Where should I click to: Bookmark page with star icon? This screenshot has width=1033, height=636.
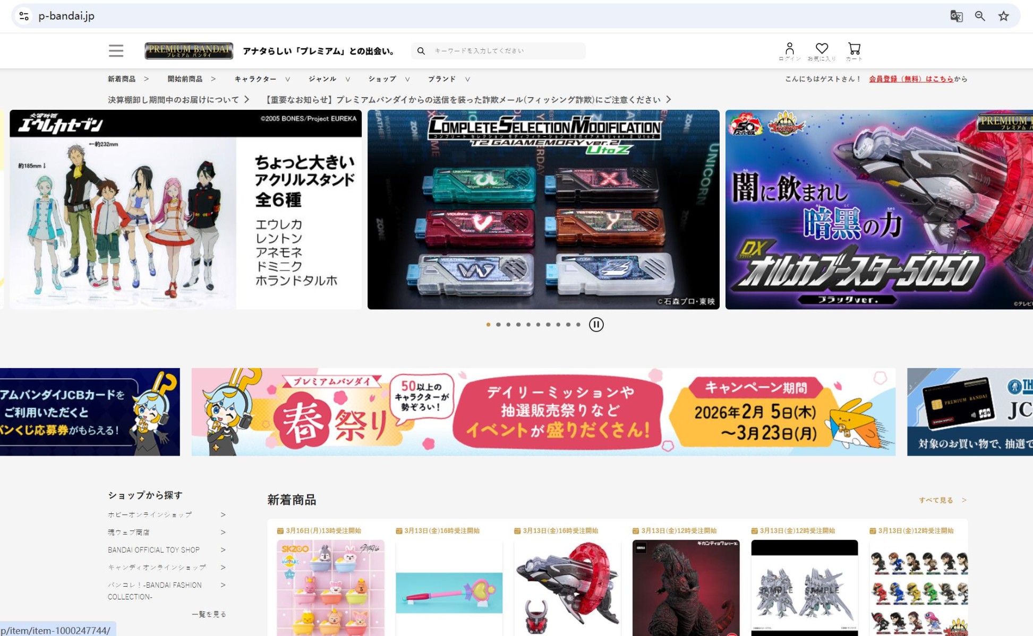pyautogui.click(x=1003, y=16)
